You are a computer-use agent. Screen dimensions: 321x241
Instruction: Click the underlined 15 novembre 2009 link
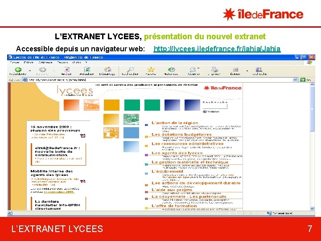(59, 192)
